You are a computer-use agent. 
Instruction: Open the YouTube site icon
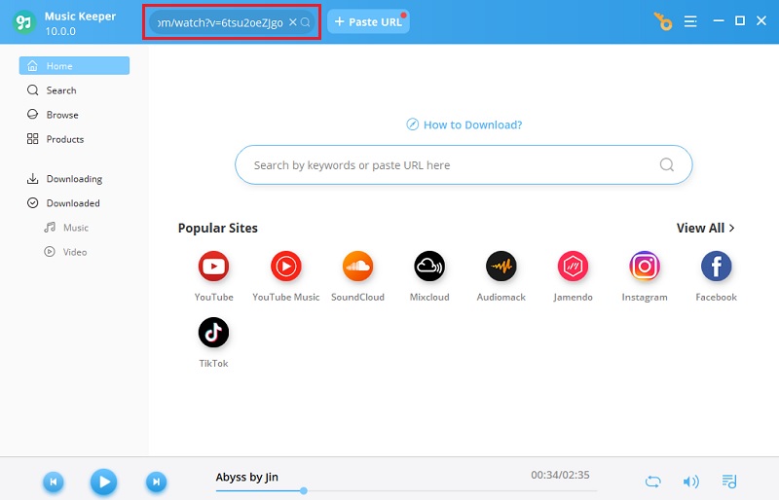213,267
